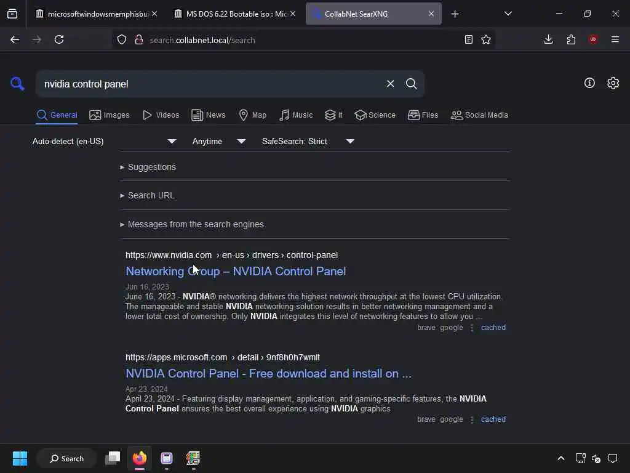Open Networking Group – NVIDIA Control Panel result
This screenshot has width=630, height=473.
236,271
